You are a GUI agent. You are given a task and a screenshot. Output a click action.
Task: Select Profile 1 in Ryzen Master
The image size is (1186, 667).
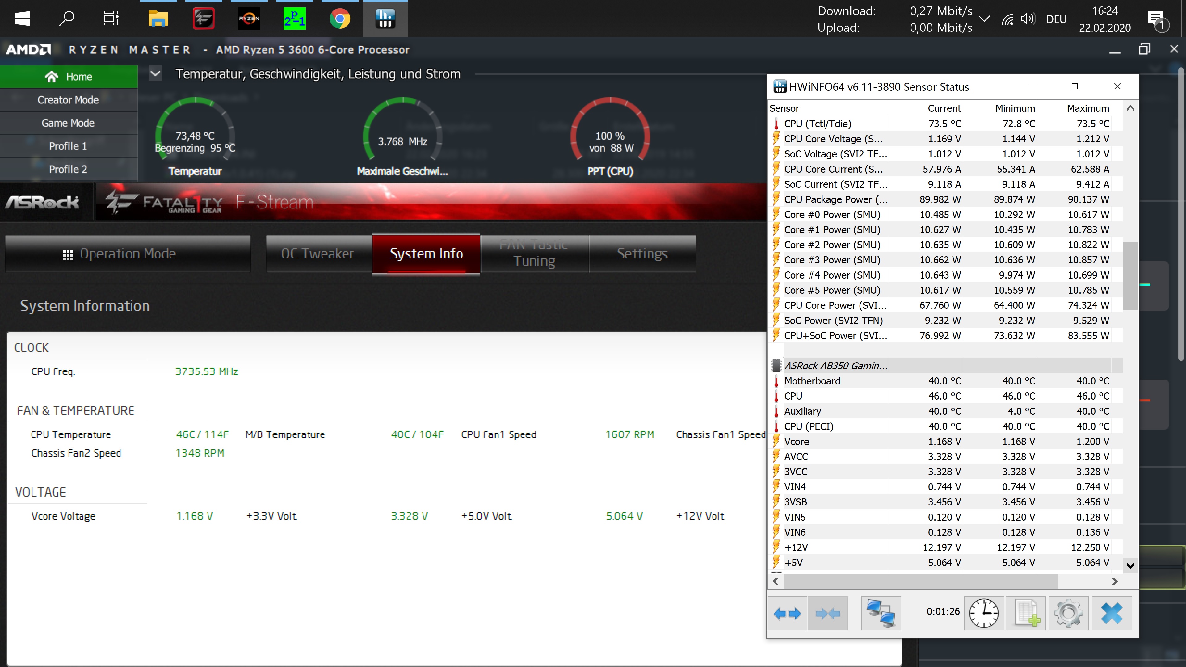[x=69, y=146]
